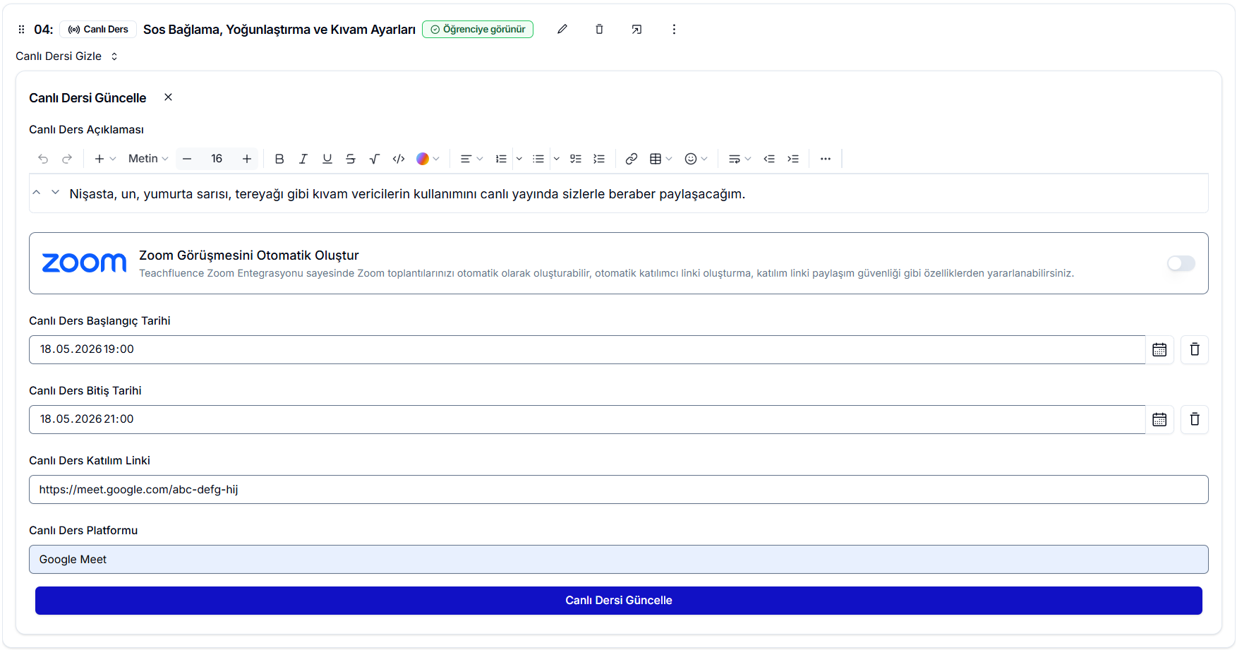Screen dimensions: 1237x650
Task: Open the insert table dropdown
Action: (x=661, y=159)
